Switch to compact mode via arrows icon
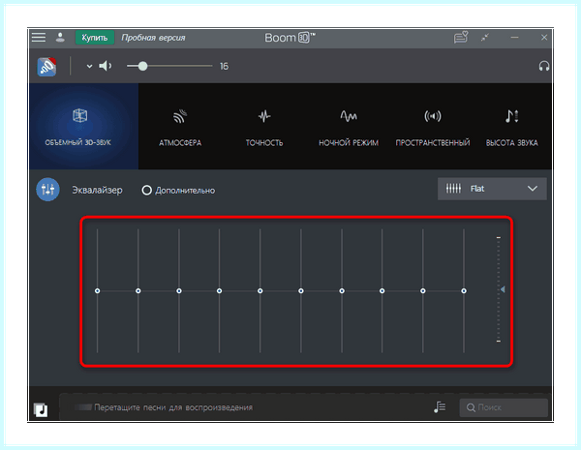Viewport: 581px width, 450px height. (485, 38)
